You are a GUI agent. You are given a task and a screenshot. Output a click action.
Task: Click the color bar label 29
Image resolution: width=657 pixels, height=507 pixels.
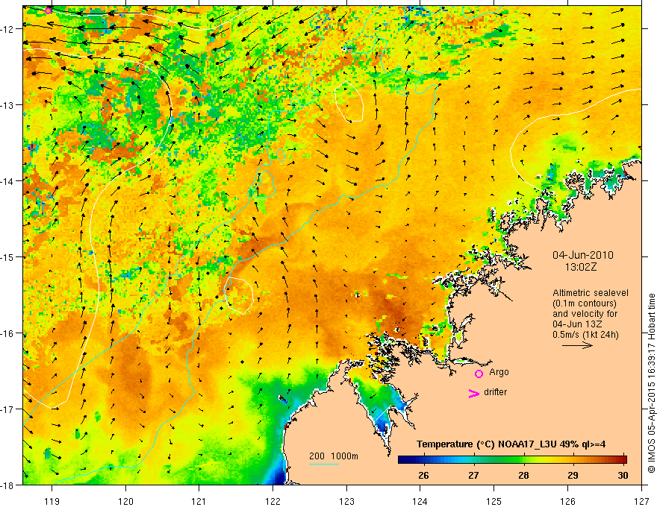coord(573,475)
